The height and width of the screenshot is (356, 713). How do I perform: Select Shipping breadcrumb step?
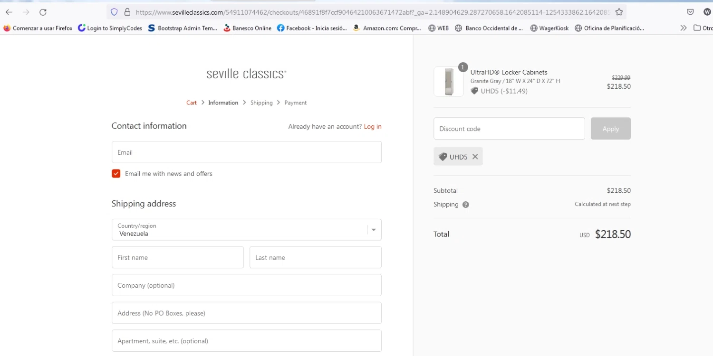[261, 103]
